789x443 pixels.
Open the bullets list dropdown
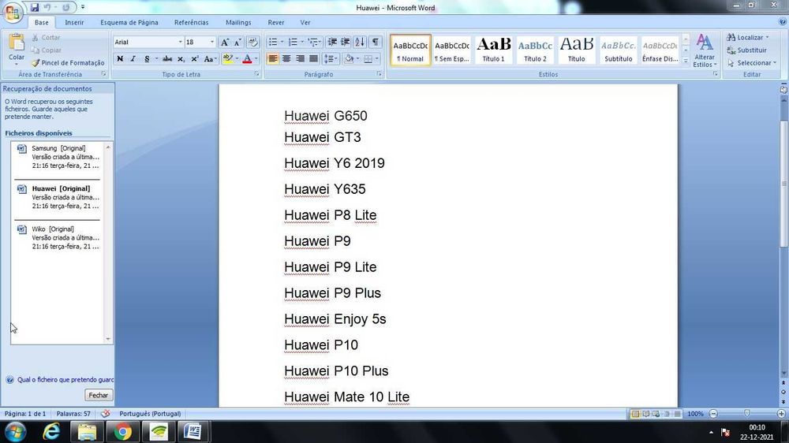click(282, 43)
